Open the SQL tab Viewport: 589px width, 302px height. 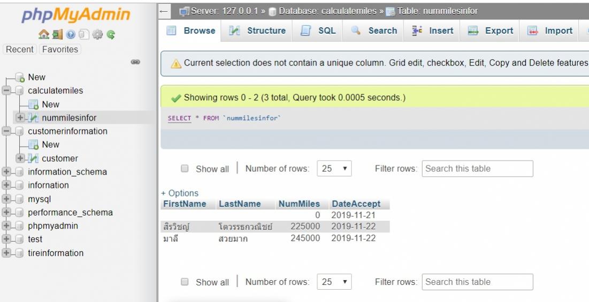point(318,31)
